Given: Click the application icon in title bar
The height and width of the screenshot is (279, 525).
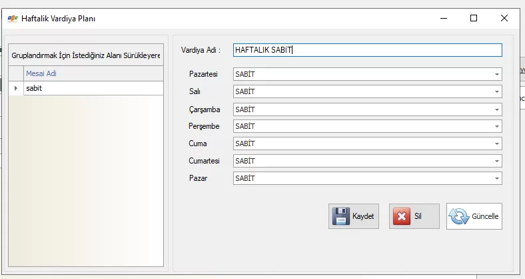Looking at the screenshot, I should pyautogui.click(x=12, y=19).
